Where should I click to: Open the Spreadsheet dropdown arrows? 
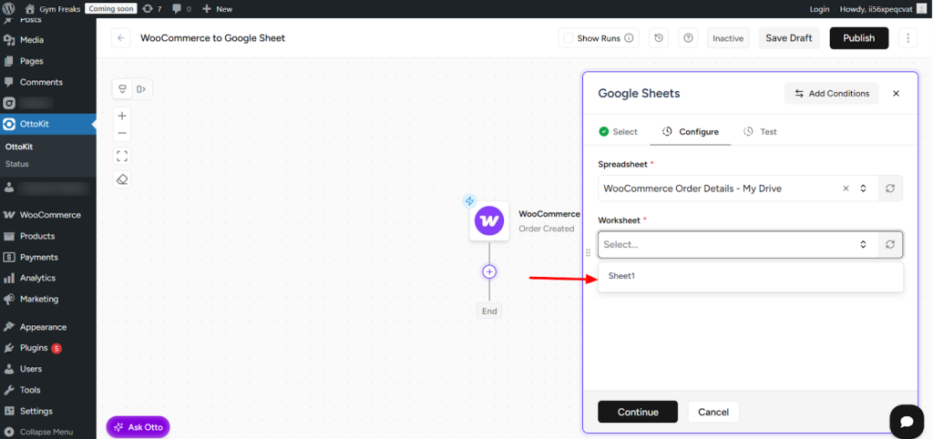863,189
